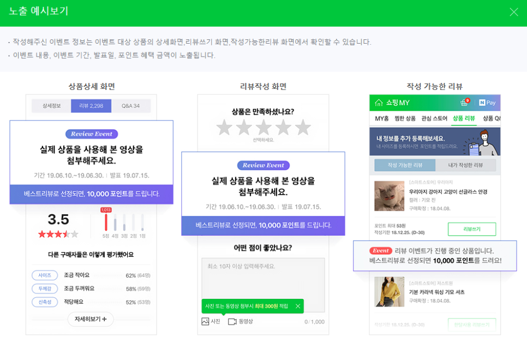Click the 상품은 만족하셨나요? heading
Screen dimensions: 527x342
(x=263, y=111)
